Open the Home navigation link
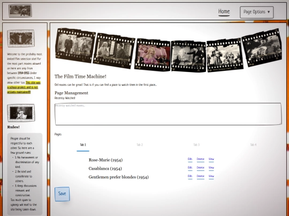 pos(224,12)
